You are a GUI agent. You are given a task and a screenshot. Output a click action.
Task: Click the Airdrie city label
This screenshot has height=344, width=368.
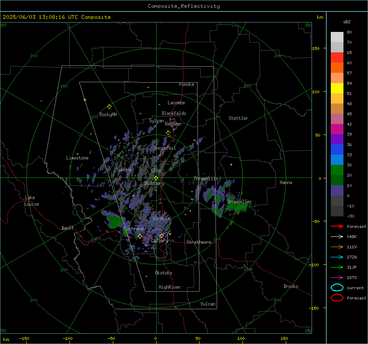point(161,218)
